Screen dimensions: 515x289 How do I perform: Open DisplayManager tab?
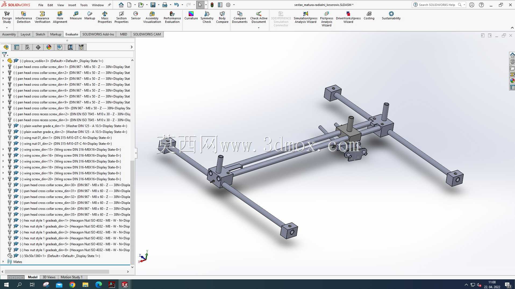pyautogui.click(x=49, y=47)
